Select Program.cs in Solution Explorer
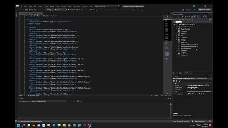The image size is (228, 128). 184,51
